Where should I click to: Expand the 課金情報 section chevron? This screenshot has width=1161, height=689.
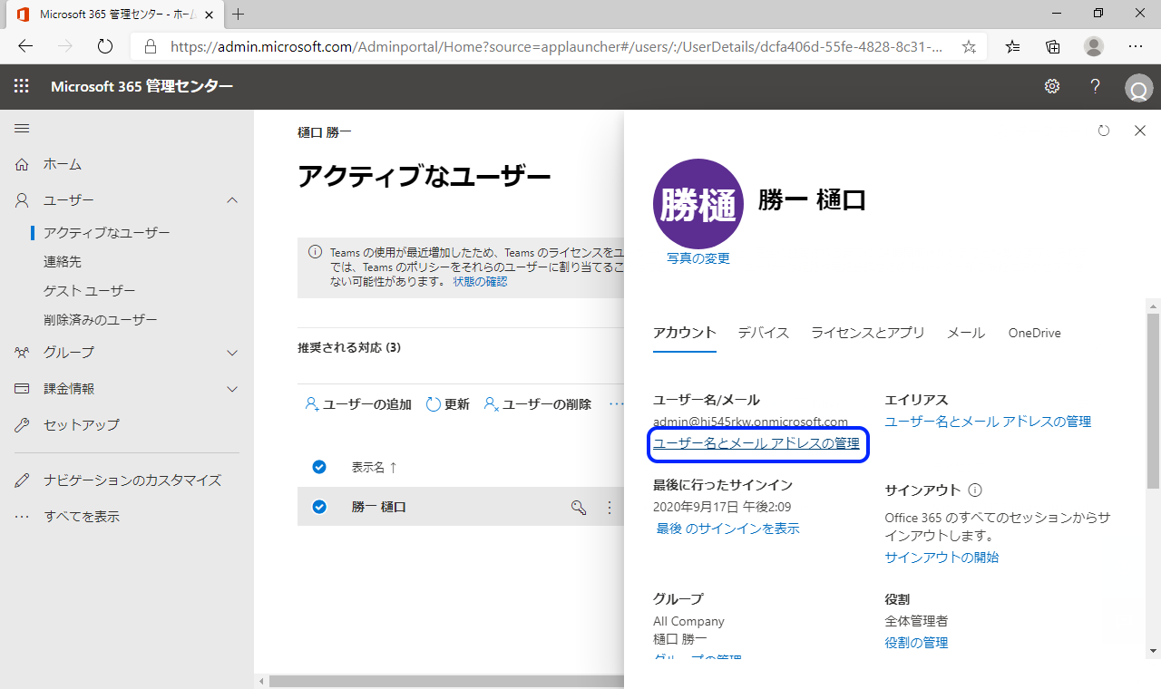point(232,389)
